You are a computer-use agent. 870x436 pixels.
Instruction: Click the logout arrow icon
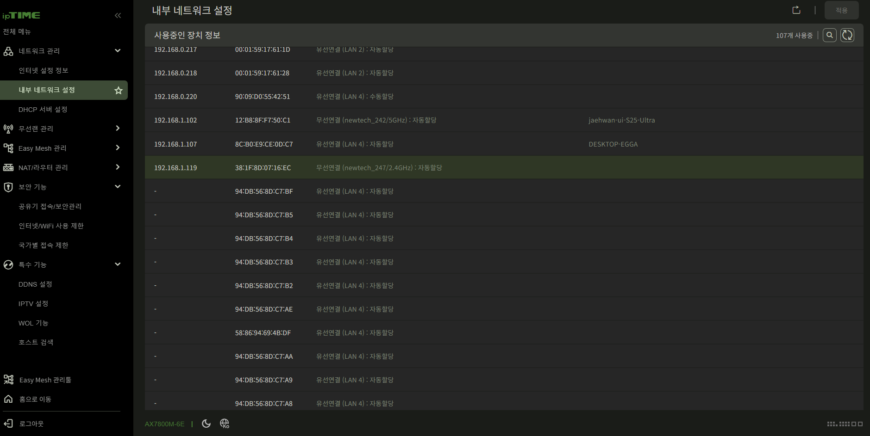tap(8, 424)
